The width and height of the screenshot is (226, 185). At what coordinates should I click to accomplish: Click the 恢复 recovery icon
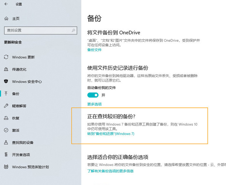coord(6,118)
